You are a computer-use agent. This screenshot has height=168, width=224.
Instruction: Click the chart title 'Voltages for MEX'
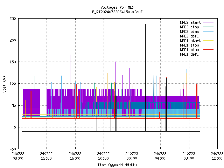pos(117,7)
